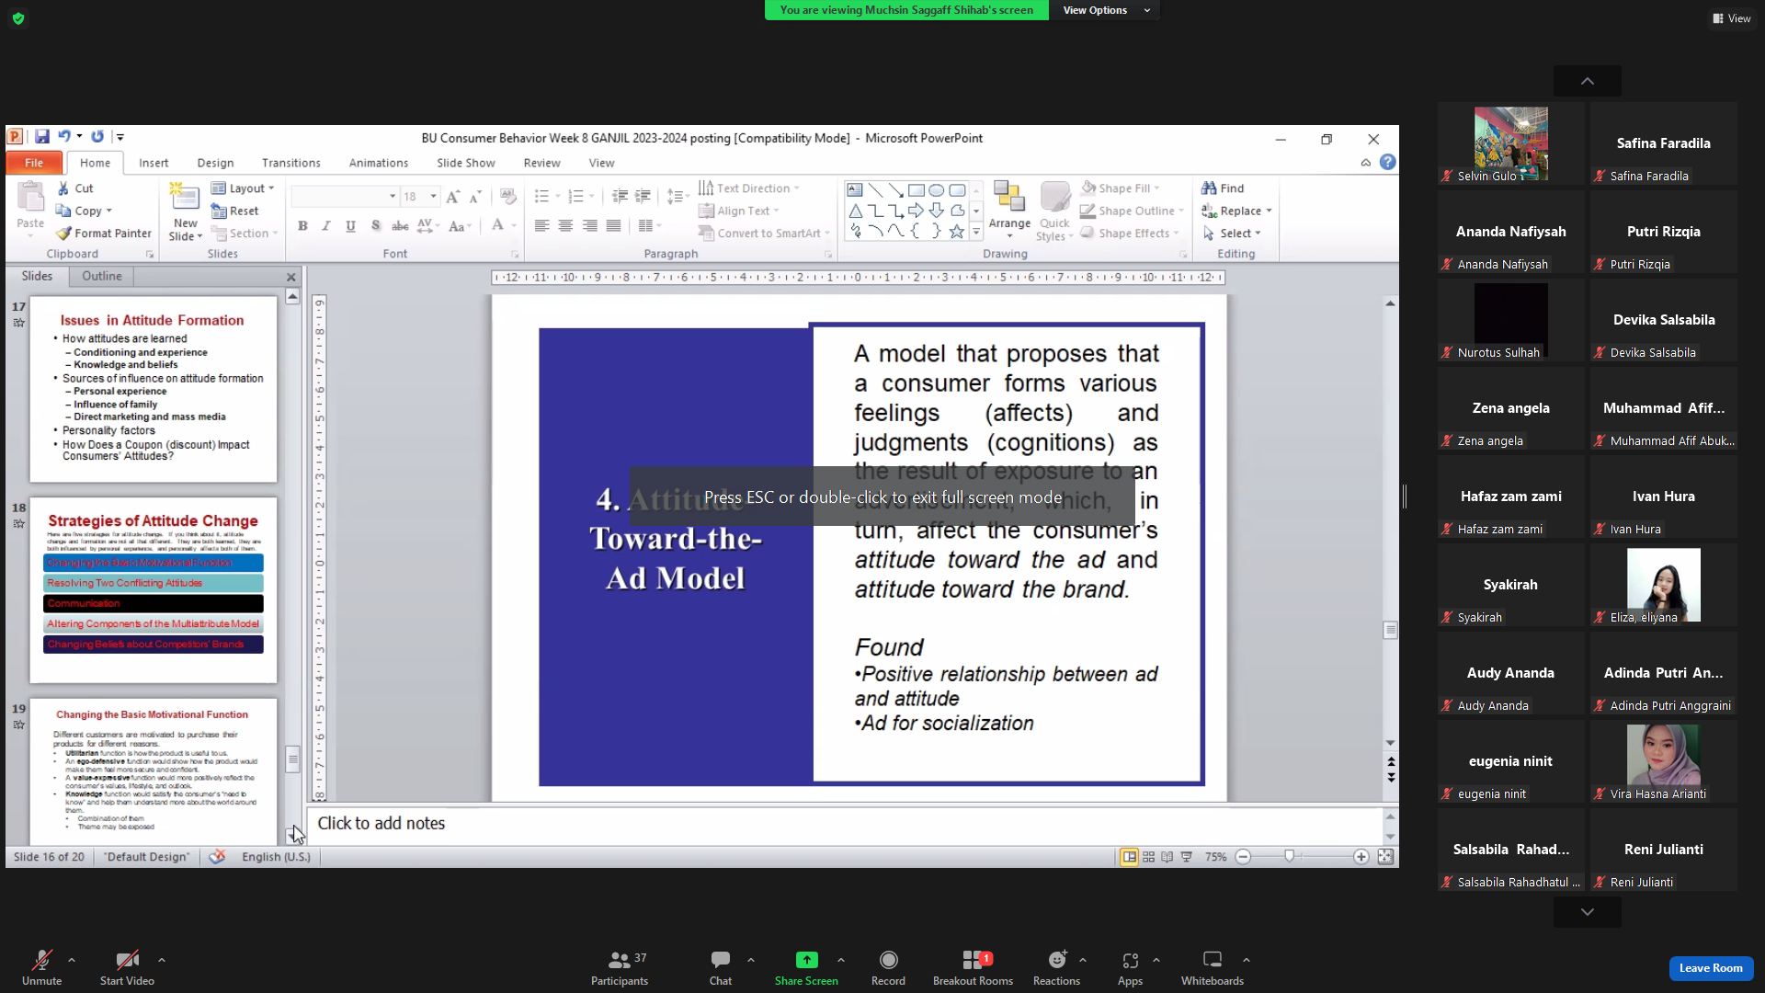Cut the selection with scissors icon

click(x=75, y=188)
